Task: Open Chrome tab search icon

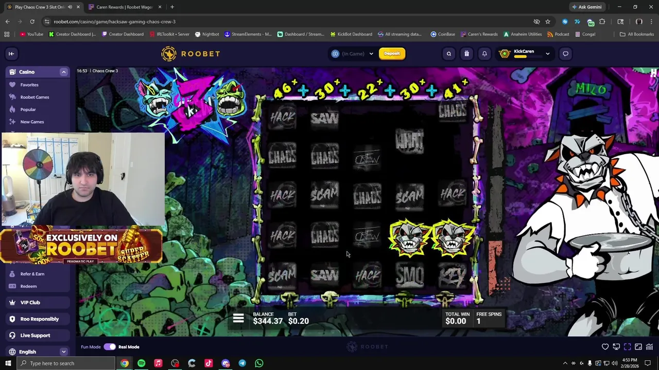Action: (620, 22)
